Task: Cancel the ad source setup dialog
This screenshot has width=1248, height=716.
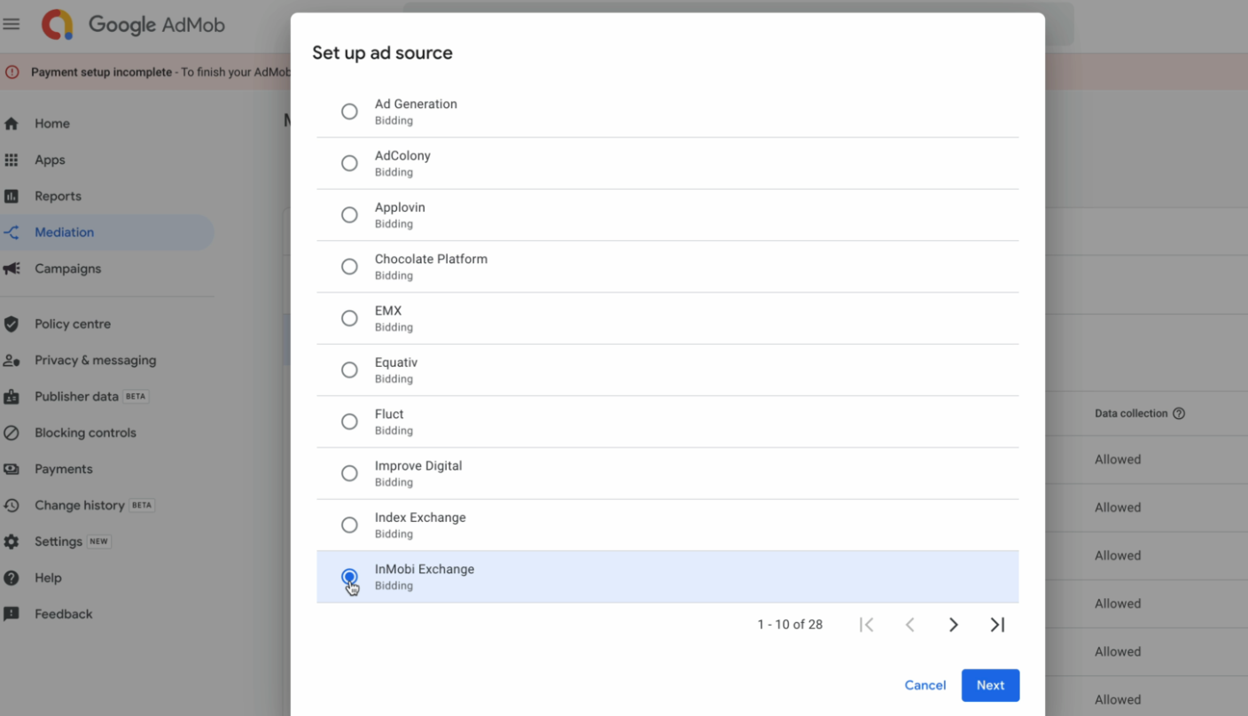Action: [x=924, y=685]
